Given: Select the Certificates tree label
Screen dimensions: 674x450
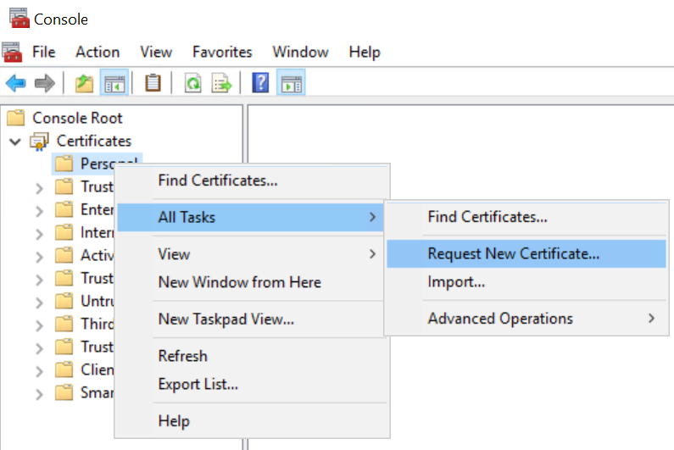Looking at the screenshot, I should point(94,141).
